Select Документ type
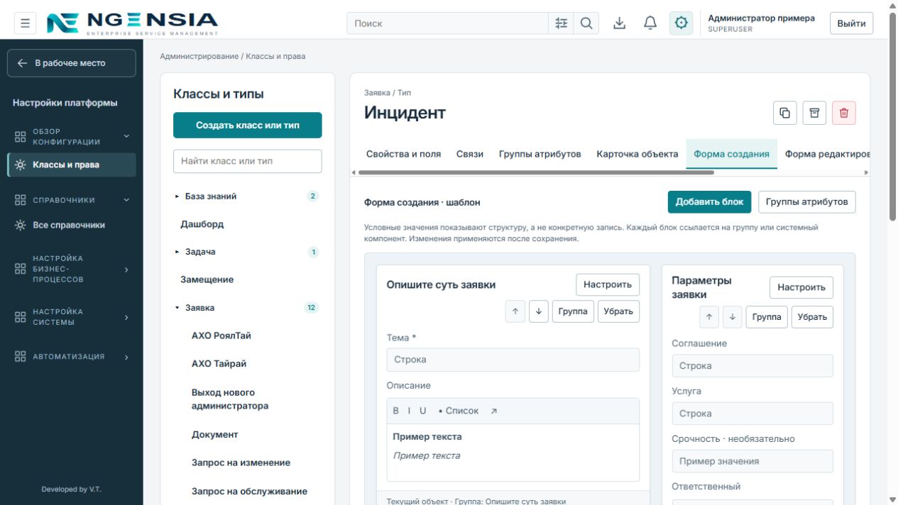This screenshot has width=898, height=505. tap(215, 435)
